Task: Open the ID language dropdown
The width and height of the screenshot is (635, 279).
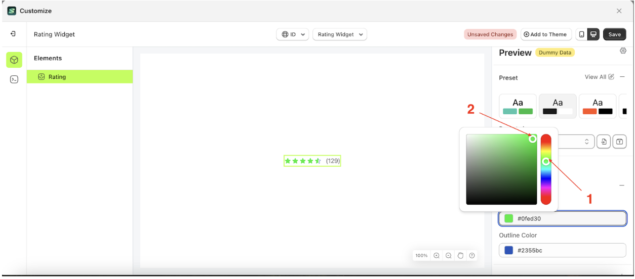Action: [293, 34]
